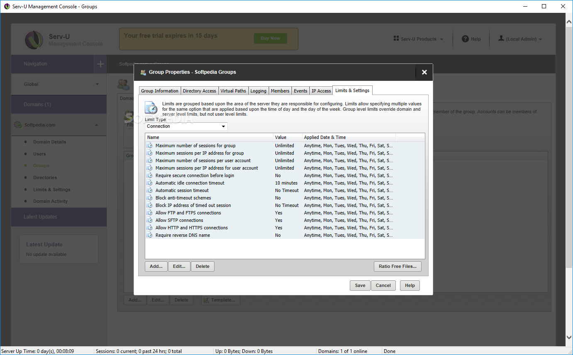Click the icon beside Block anti-timeout schemes
This screenshot has width=573, height=355.
[149, 198]
